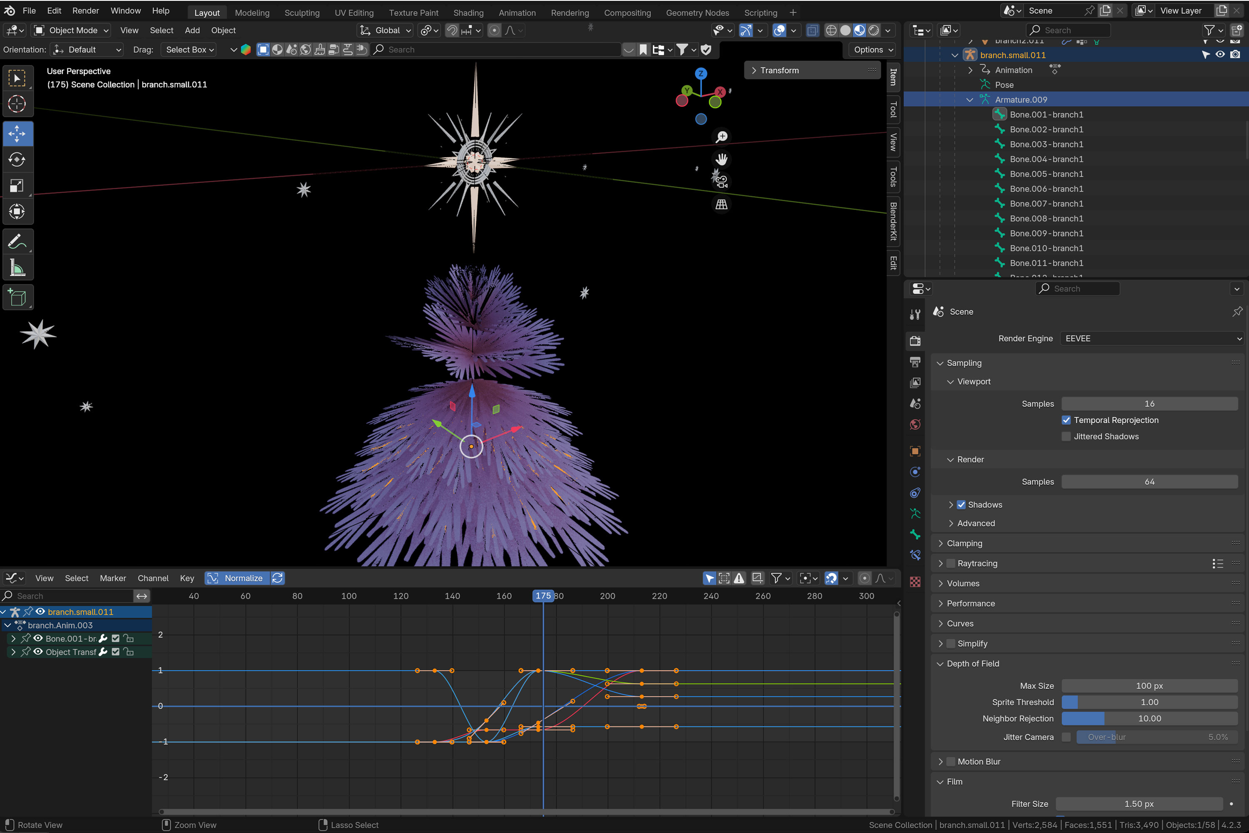Screen dimensions: 1249x833
Task: Hide branch.small.011 using its eye toggle
Action: click(1220, 54)
